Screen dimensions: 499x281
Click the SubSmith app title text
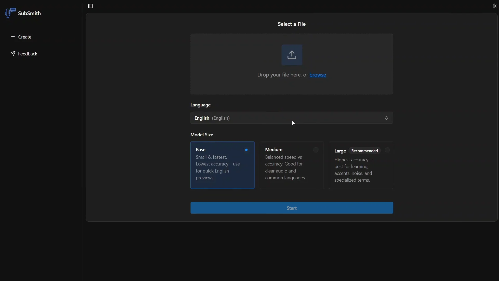[x=30, y=13]
